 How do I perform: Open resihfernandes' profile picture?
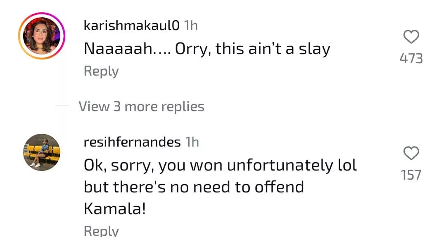tap(42, 152)
